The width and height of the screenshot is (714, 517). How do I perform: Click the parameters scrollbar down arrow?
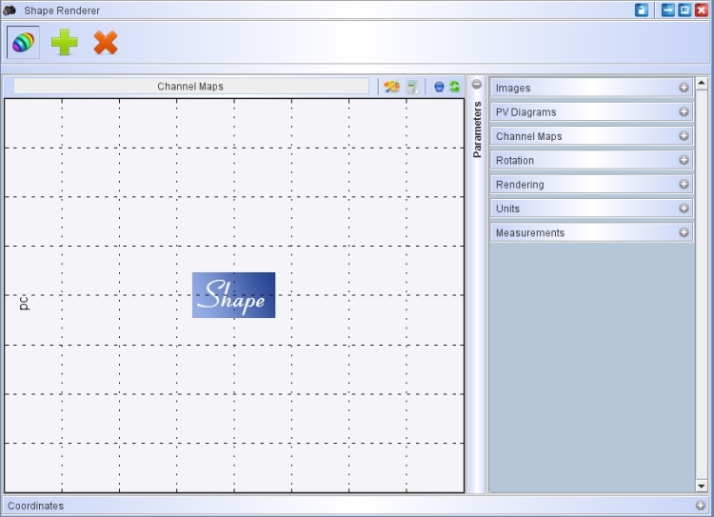pyautogui.click(x=702, y=486)
